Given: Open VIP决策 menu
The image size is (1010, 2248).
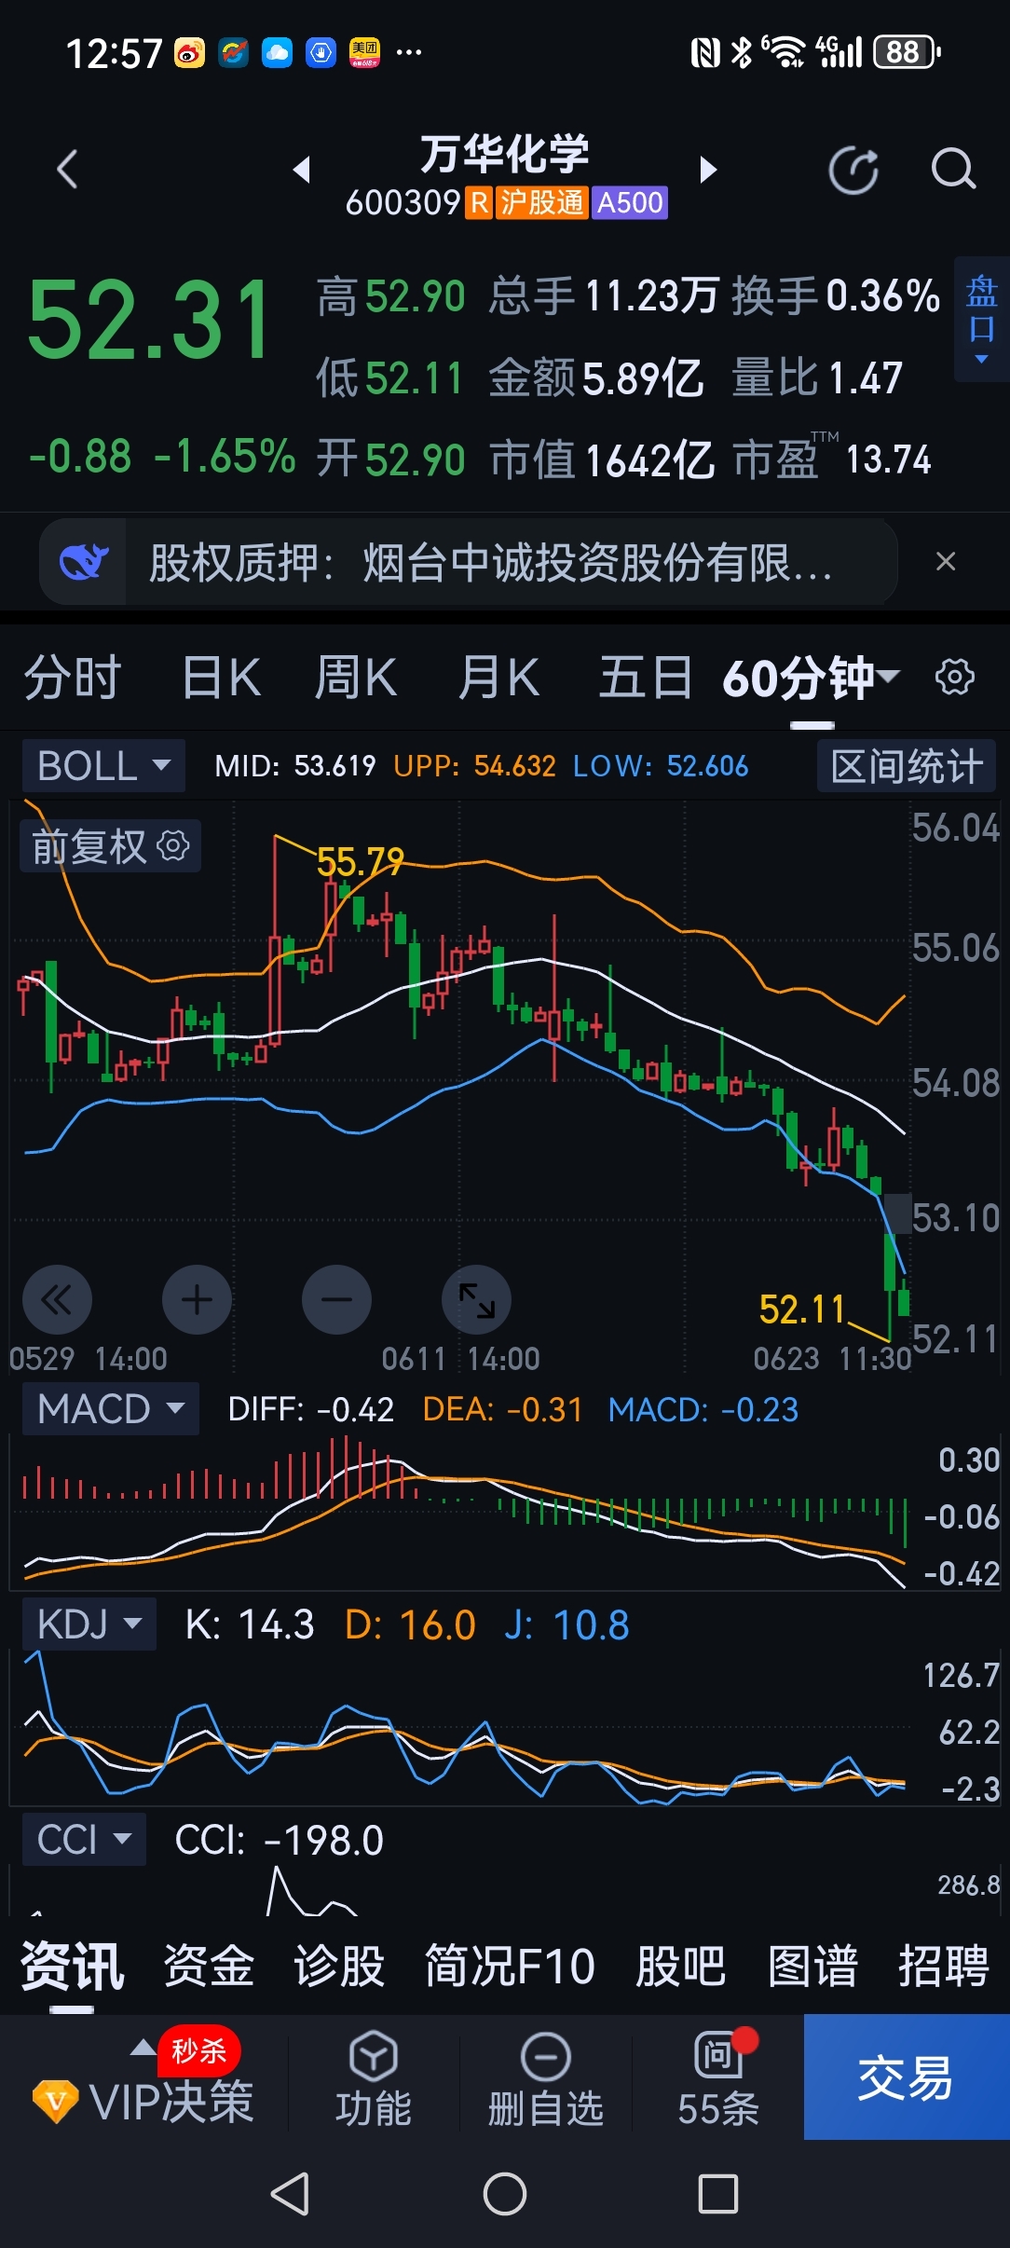Looking at the screenshot, I should (144, 2078).
